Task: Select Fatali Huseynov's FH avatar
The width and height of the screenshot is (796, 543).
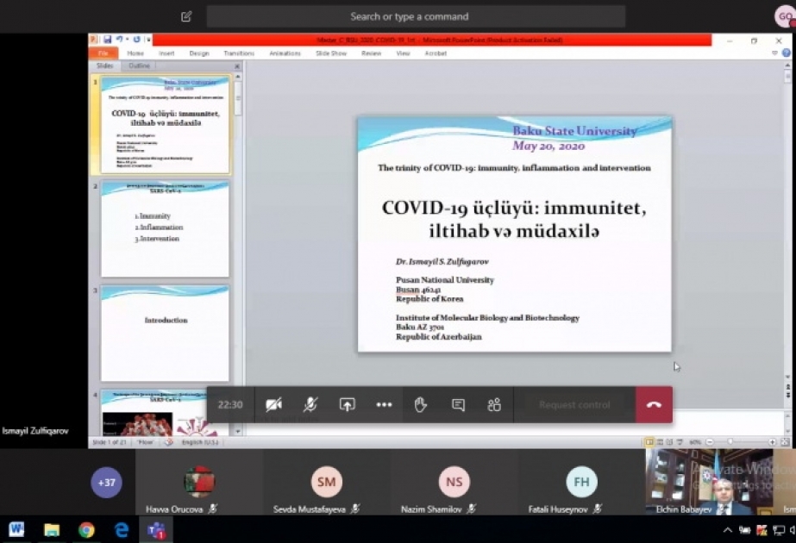Action: (x=581, y=481)
